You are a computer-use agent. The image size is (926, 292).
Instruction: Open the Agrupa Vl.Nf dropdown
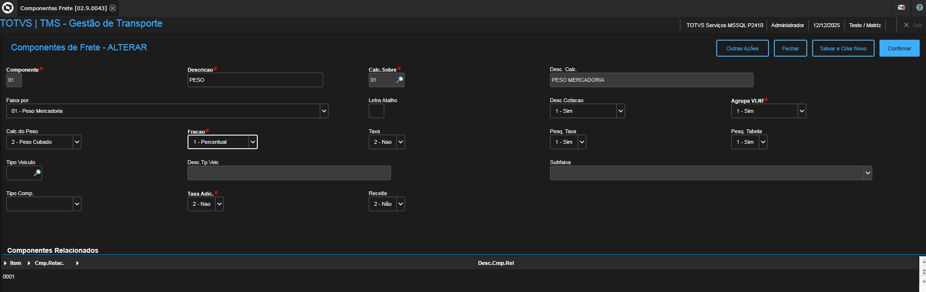[x=801, y=111]
